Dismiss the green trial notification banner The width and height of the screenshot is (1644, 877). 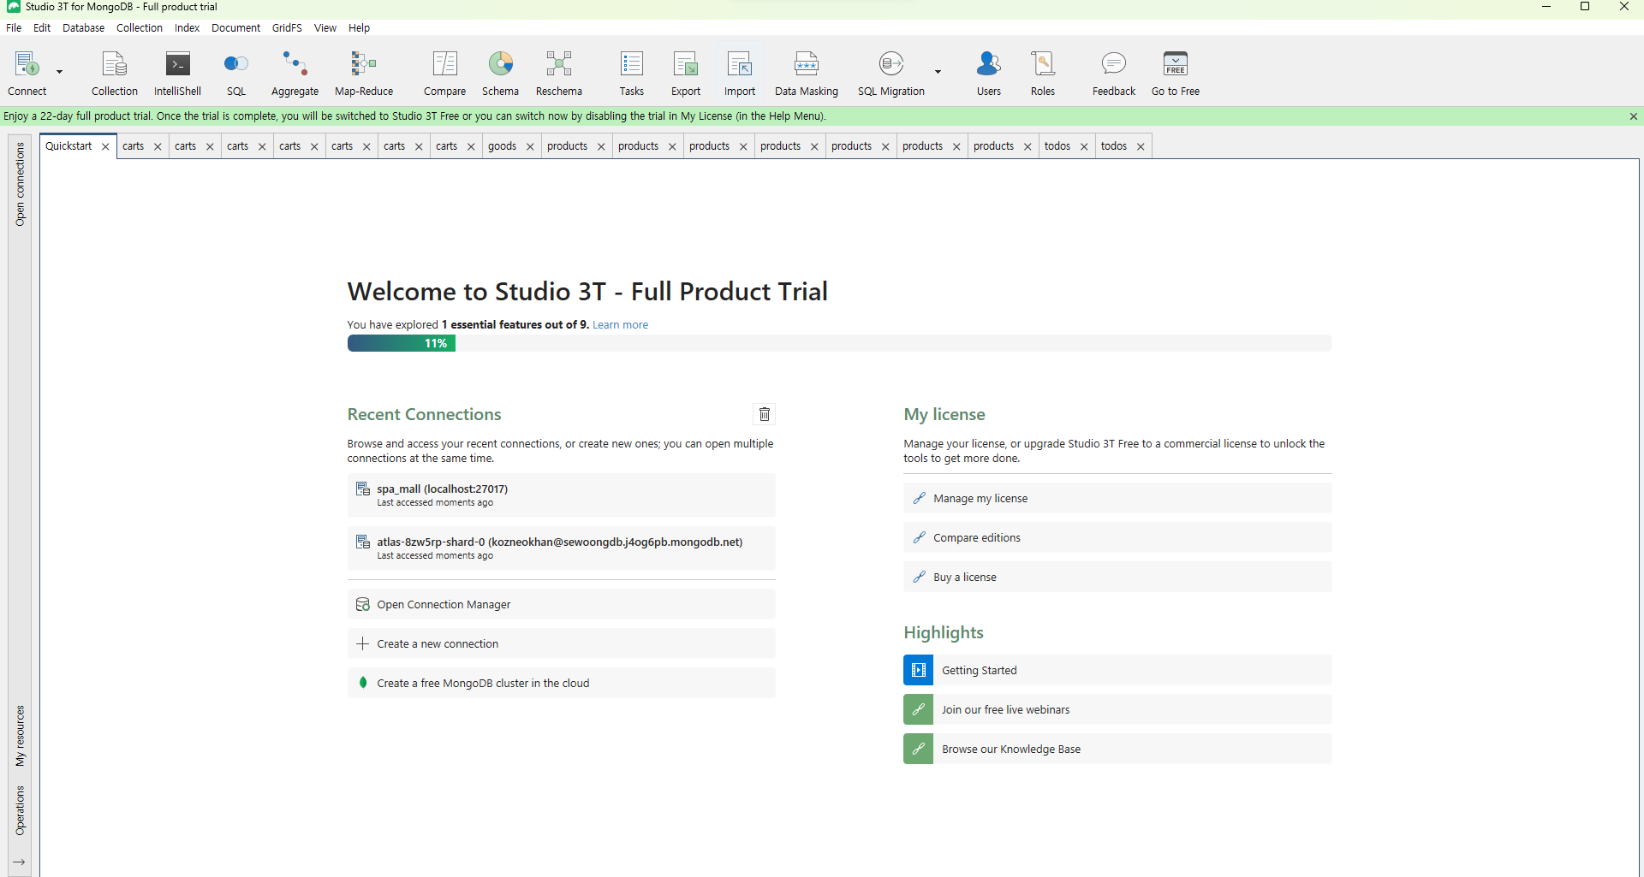(1634, 116)
